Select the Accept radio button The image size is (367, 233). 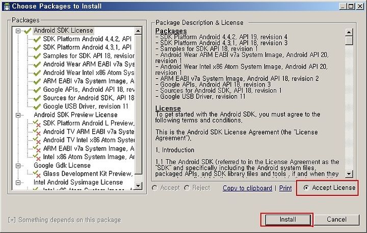154,188
